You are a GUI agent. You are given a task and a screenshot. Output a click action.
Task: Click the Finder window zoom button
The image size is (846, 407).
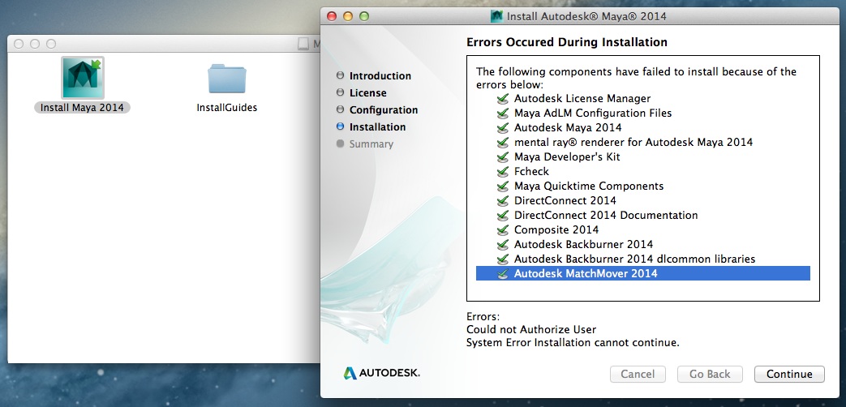click(x=51, y=44)
